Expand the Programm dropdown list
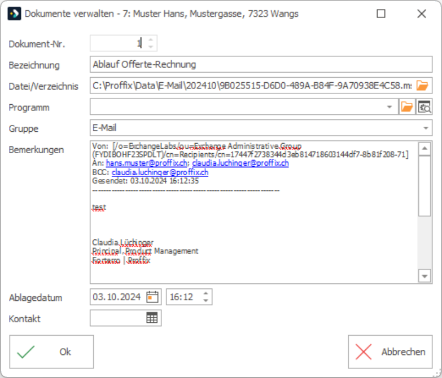This screenshot has width=442, height=378. click(390, 107)
